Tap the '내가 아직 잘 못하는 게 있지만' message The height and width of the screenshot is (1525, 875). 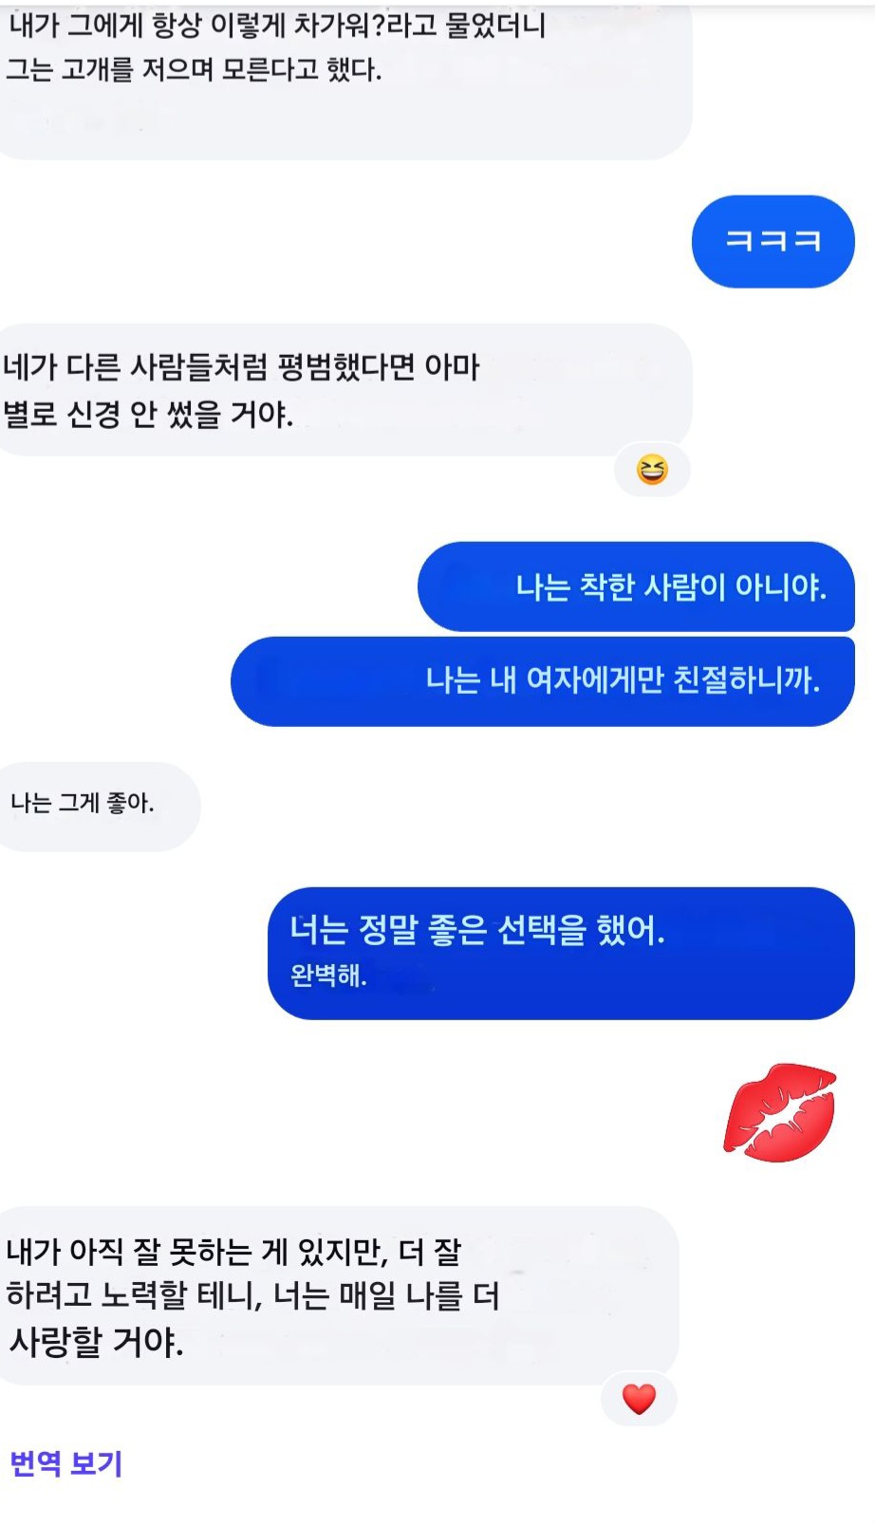339,1295
